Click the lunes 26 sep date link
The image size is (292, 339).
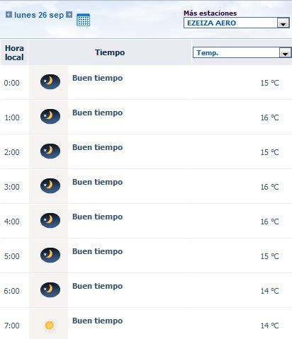point(39,15)
